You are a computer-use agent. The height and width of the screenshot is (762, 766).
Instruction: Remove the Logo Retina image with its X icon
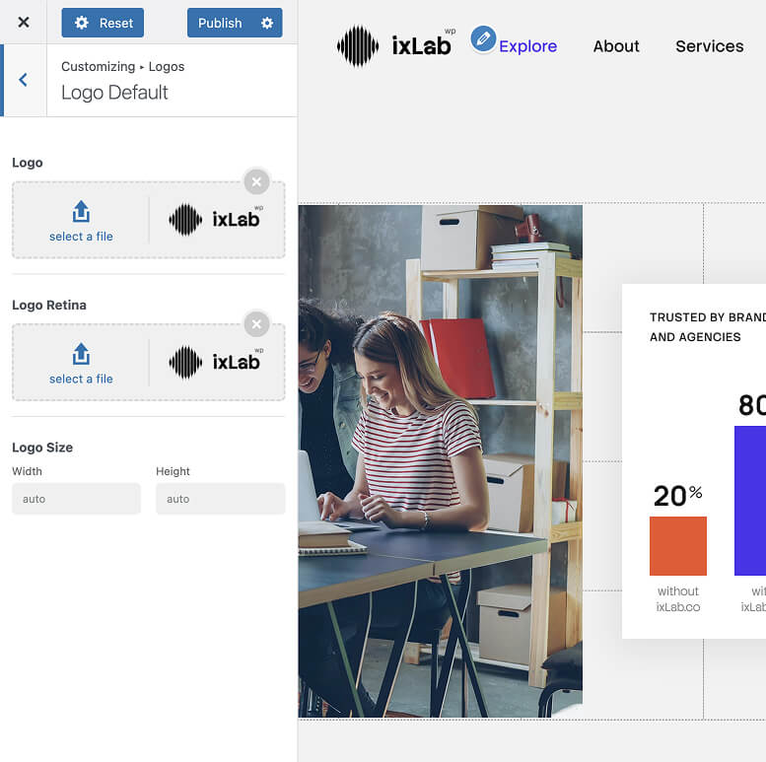[256, 324]
